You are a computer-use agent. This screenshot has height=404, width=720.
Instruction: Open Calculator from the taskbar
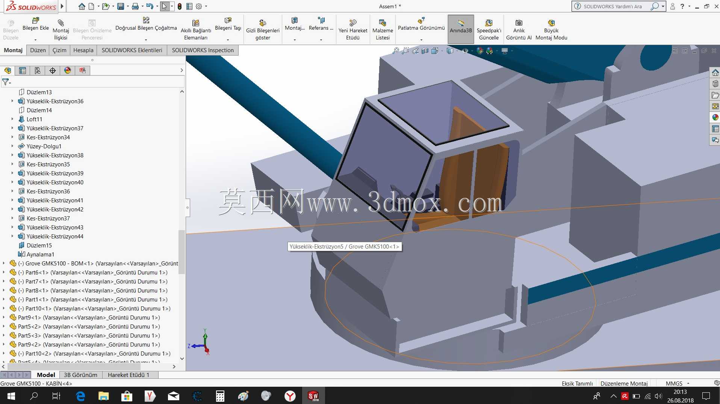coord(220,396)
